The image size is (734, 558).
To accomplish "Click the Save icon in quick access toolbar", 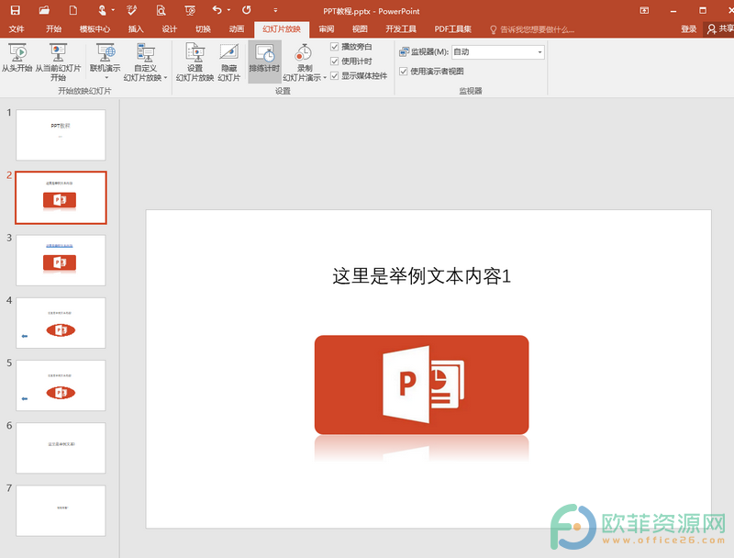I will (x=15, y=10).
